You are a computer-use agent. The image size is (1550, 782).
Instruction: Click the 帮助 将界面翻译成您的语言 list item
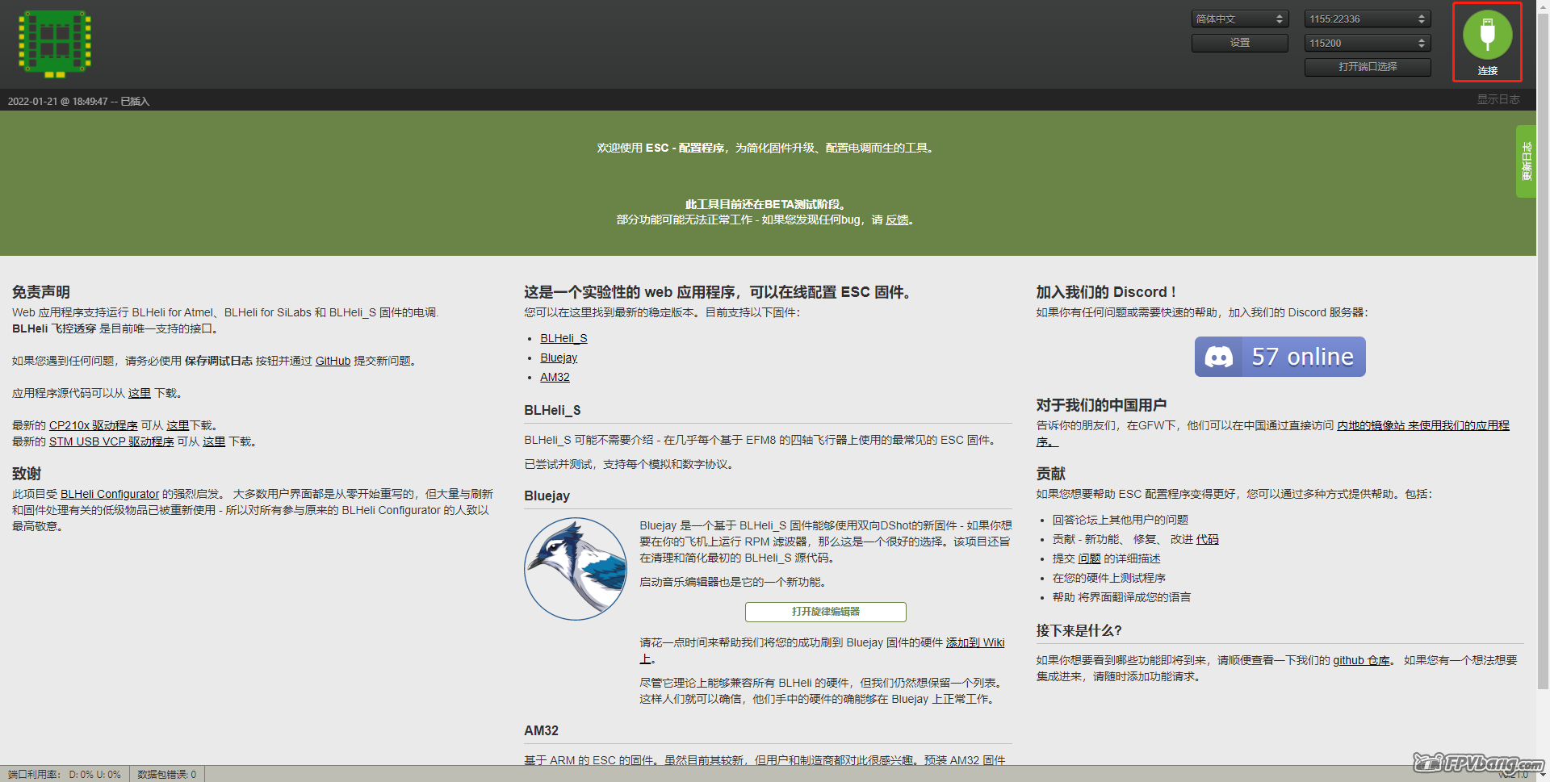pos(1121,597)
